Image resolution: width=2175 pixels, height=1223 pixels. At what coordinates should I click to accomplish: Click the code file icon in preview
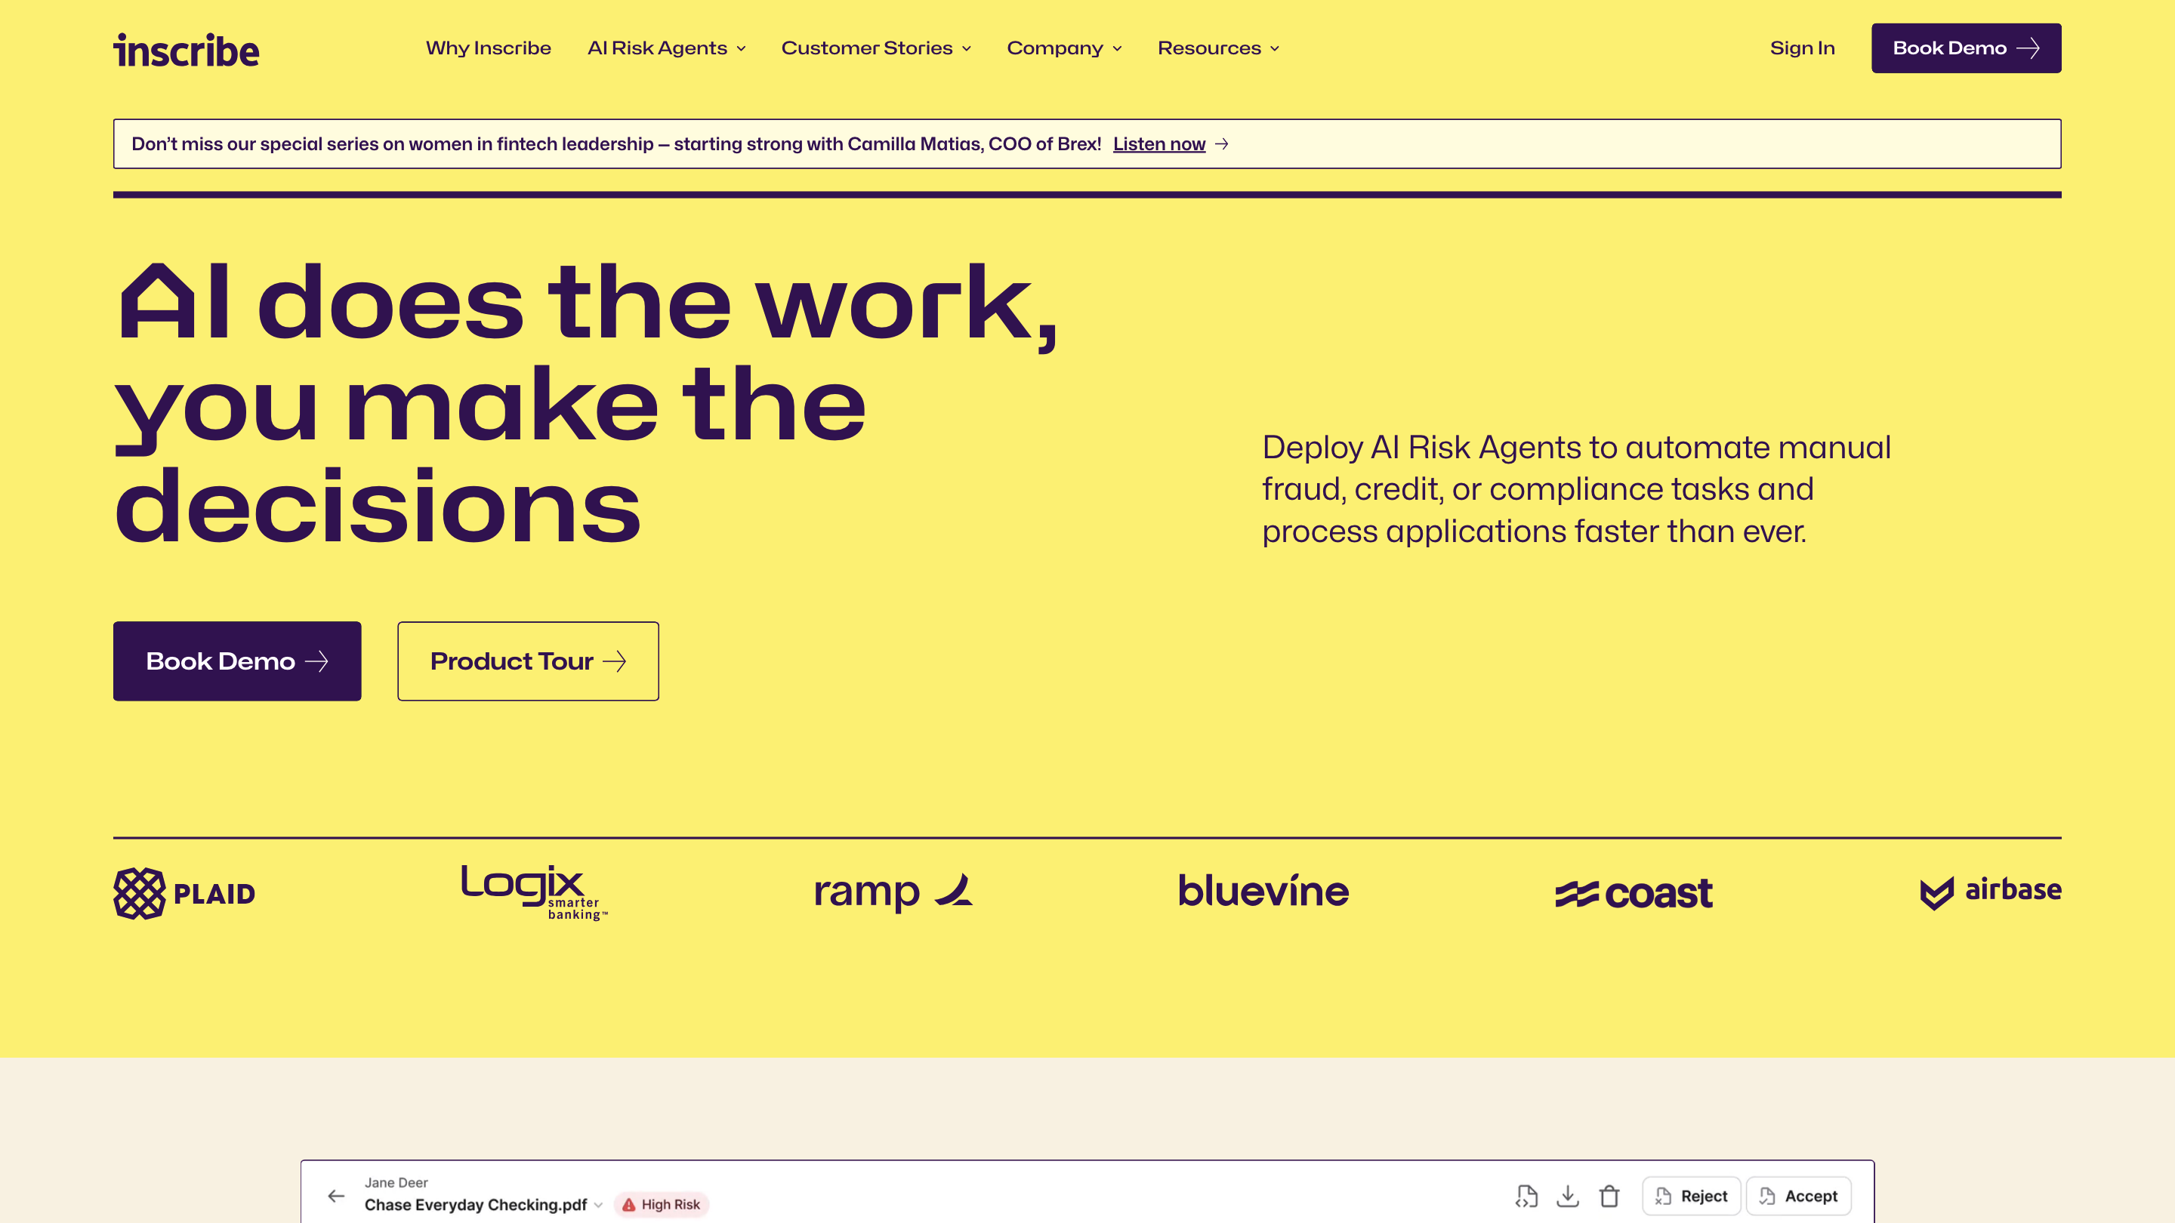[x=1526, y=1195]
